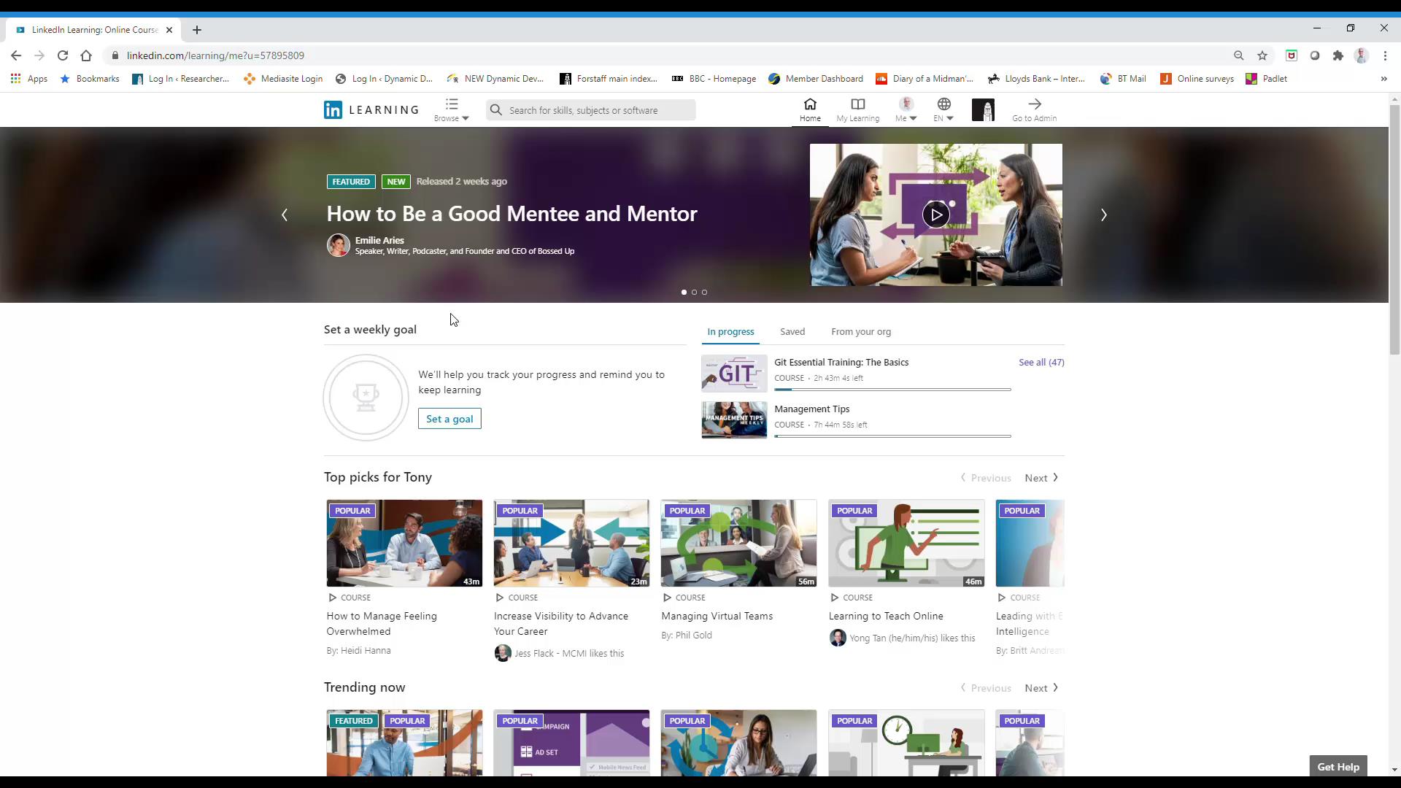Play the How to Be a Good Mentee video
Viewport: 1401px width, 788px height.
pyautogui.click(x=936, y=215)
